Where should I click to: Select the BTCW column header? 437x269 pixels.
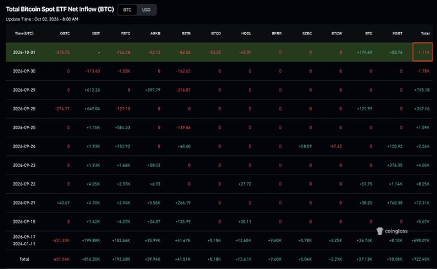point(337,33)
